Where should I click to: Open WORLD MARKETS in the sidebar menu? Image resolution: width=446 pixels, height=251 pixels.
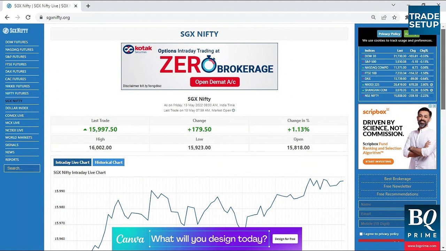click(x=18, y=137)
